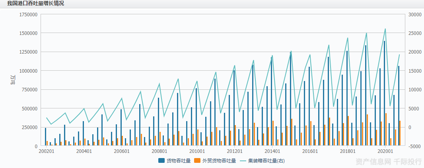Viewport: 424px width, 168px height.
Task: Select the 201601 x-axis label
Action: pyautogui.click(x=310, y=151)
